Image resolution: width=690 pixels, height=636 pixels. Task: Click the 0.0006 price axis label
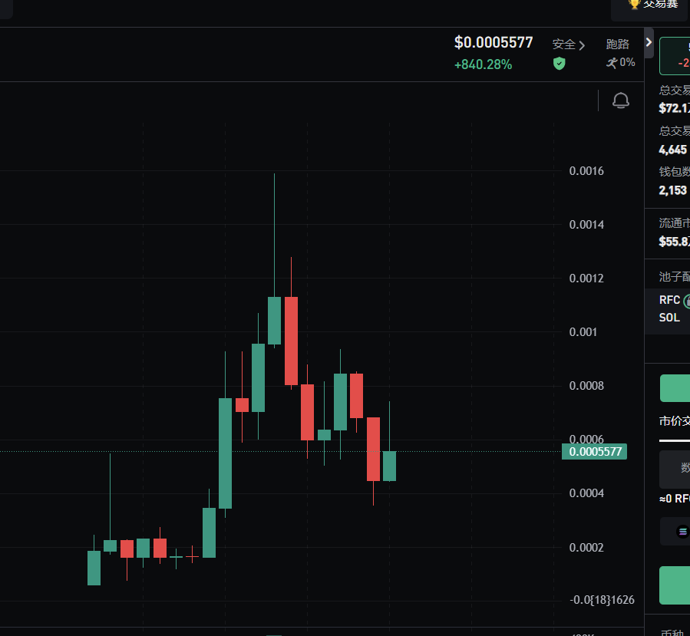tap(586, 439)
